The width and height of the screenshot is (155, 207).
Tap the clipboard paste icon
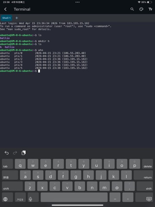[24, 153]
